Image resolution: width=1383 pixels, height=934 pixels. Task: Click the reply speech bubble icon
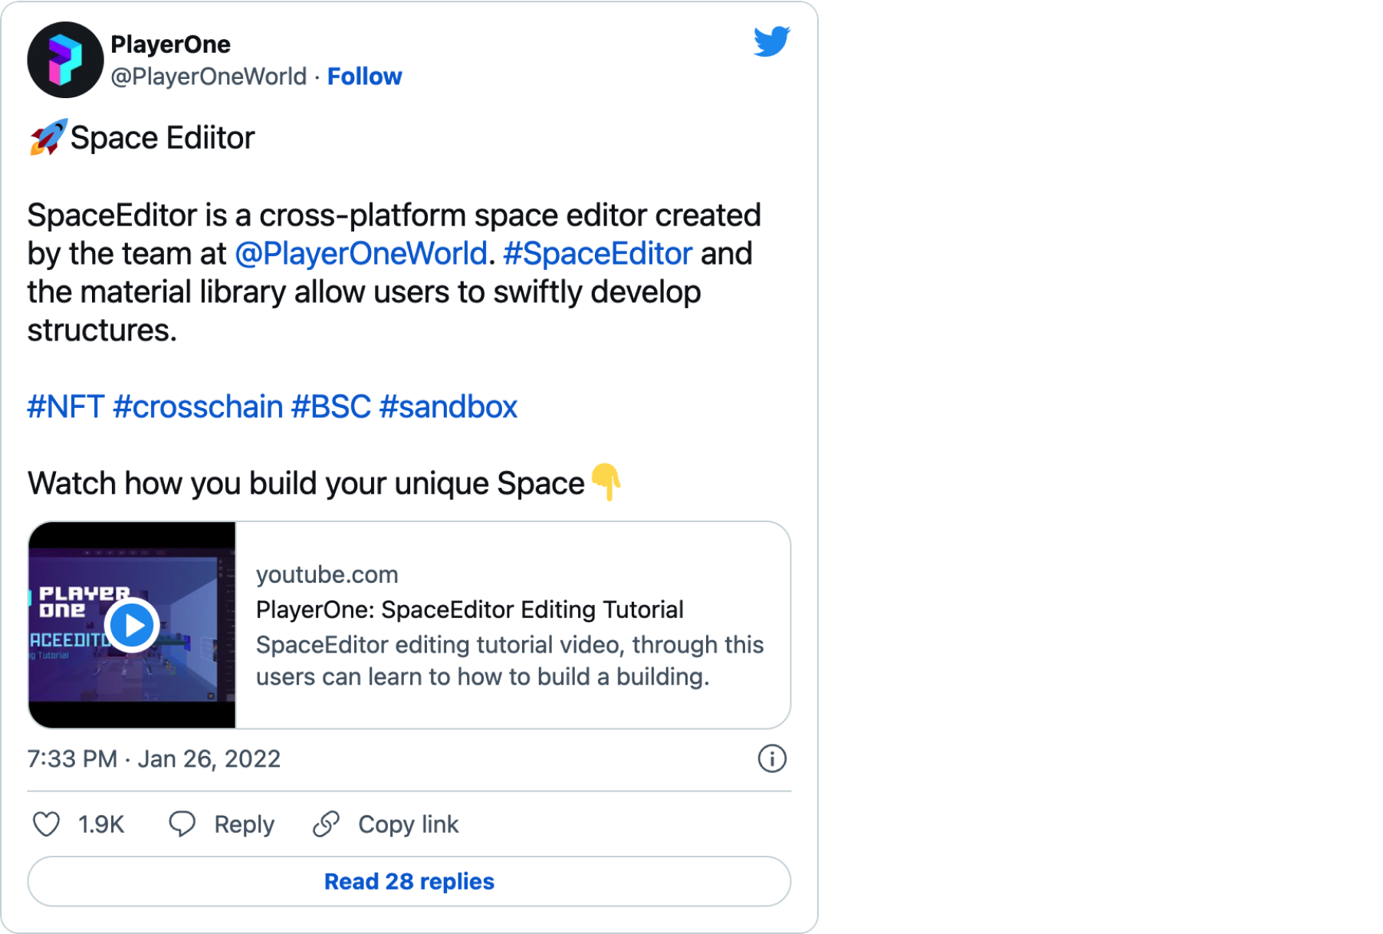(182, 824)
